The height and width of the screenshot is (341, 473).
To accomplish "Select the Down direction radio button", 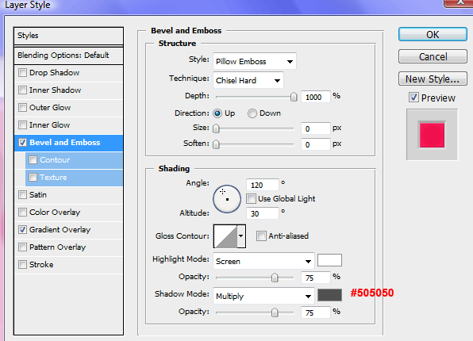I will pos(252,113).
